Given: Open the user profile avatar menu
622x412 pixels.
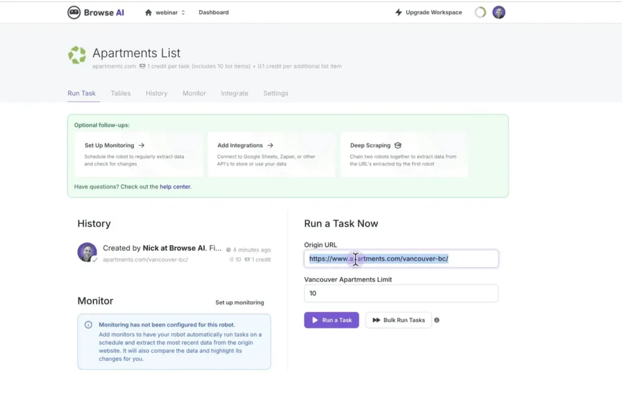Looking at the screenshot, I should [499, 12].
